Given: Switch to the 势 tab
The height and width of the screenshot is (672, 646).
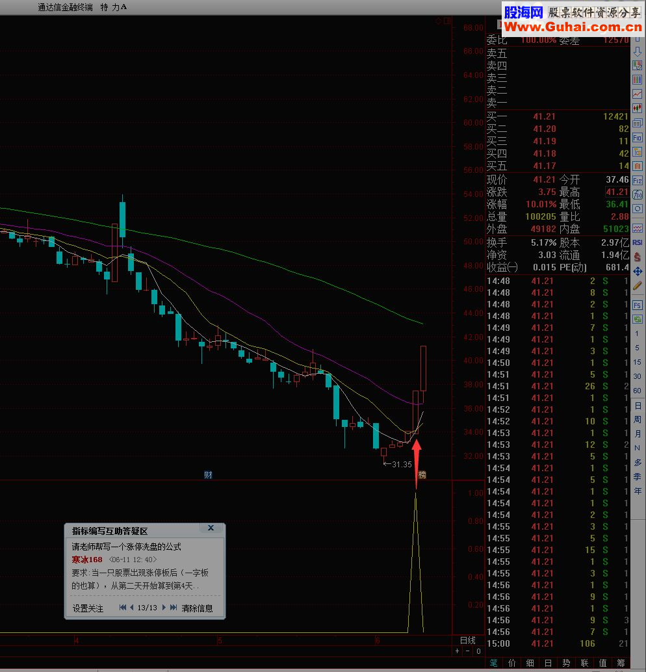Looking at the screenshot, I should click(x=566, y=663).
